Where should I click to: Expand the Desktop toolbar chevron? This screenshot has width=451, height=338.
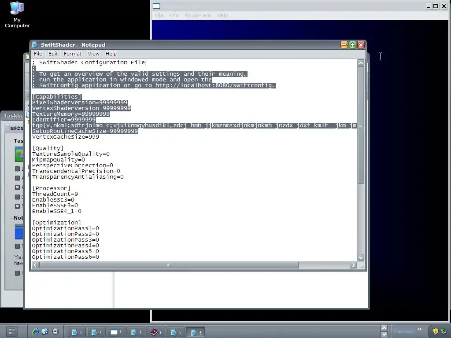[x=420, y=329]
